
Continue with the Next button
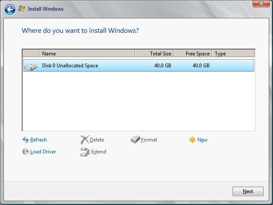coord(248,191)
